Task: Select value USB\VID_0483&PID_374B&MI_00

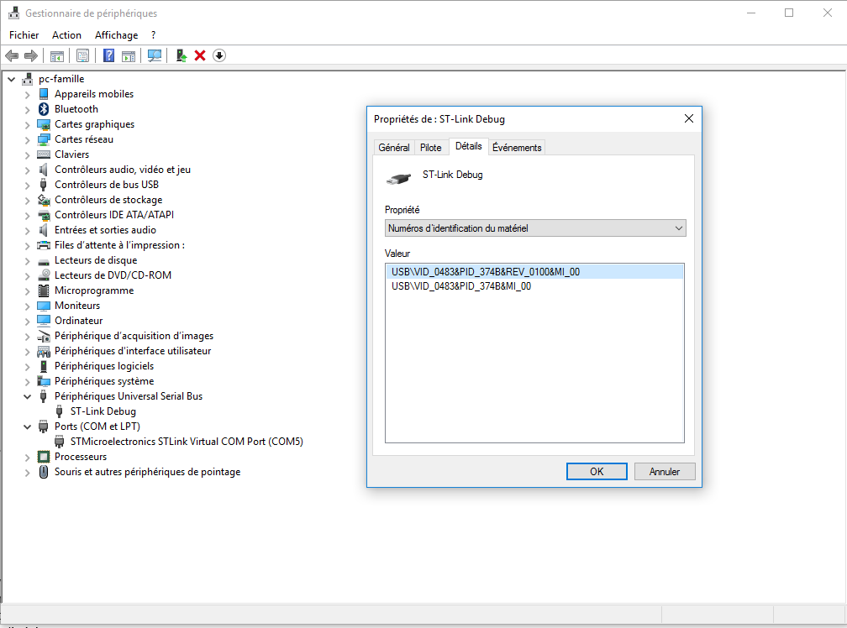Action: [460, 286]
